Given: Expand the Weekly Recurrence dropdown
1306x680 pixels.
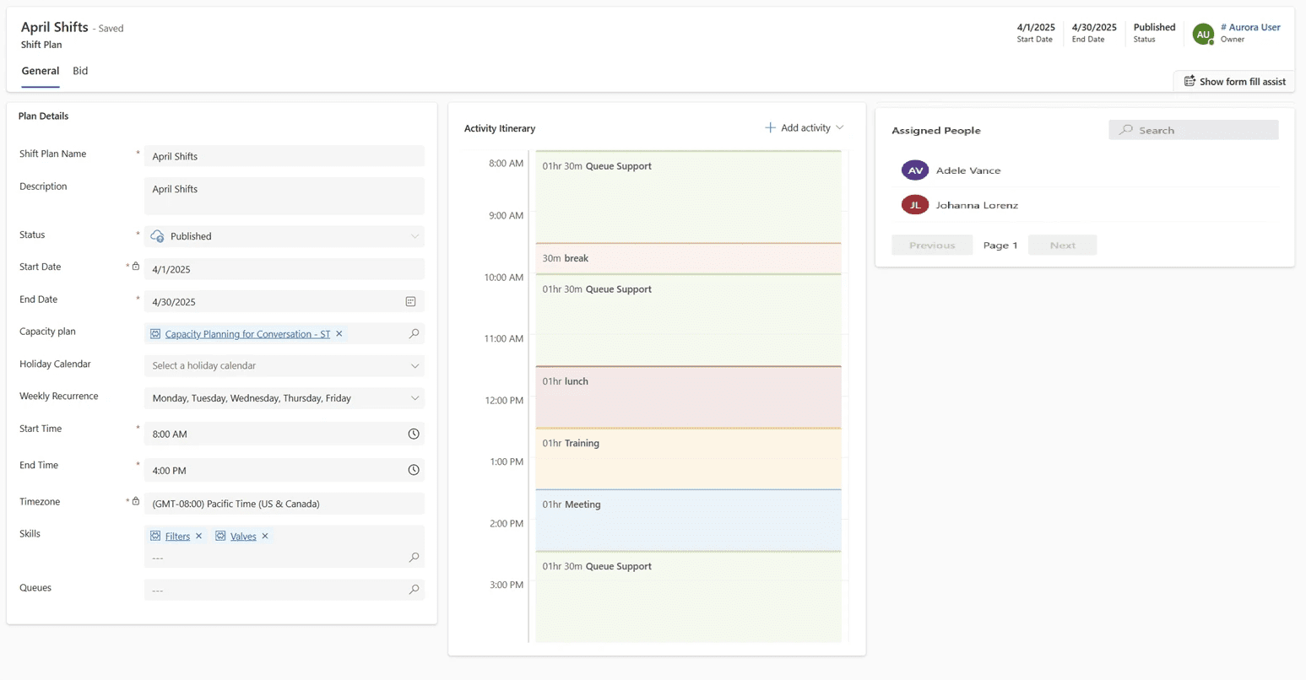Looking at the screenshot, I should (x=415, y=398).
